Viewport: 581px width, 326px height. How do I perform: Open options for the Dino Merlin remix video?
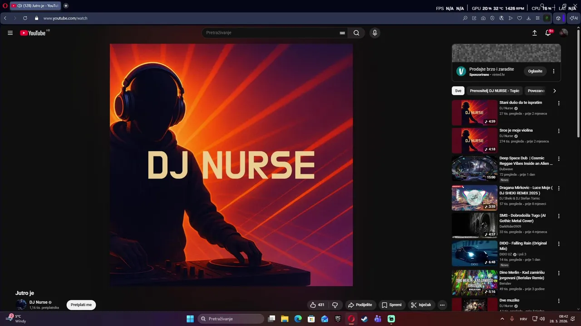point(559,273)
